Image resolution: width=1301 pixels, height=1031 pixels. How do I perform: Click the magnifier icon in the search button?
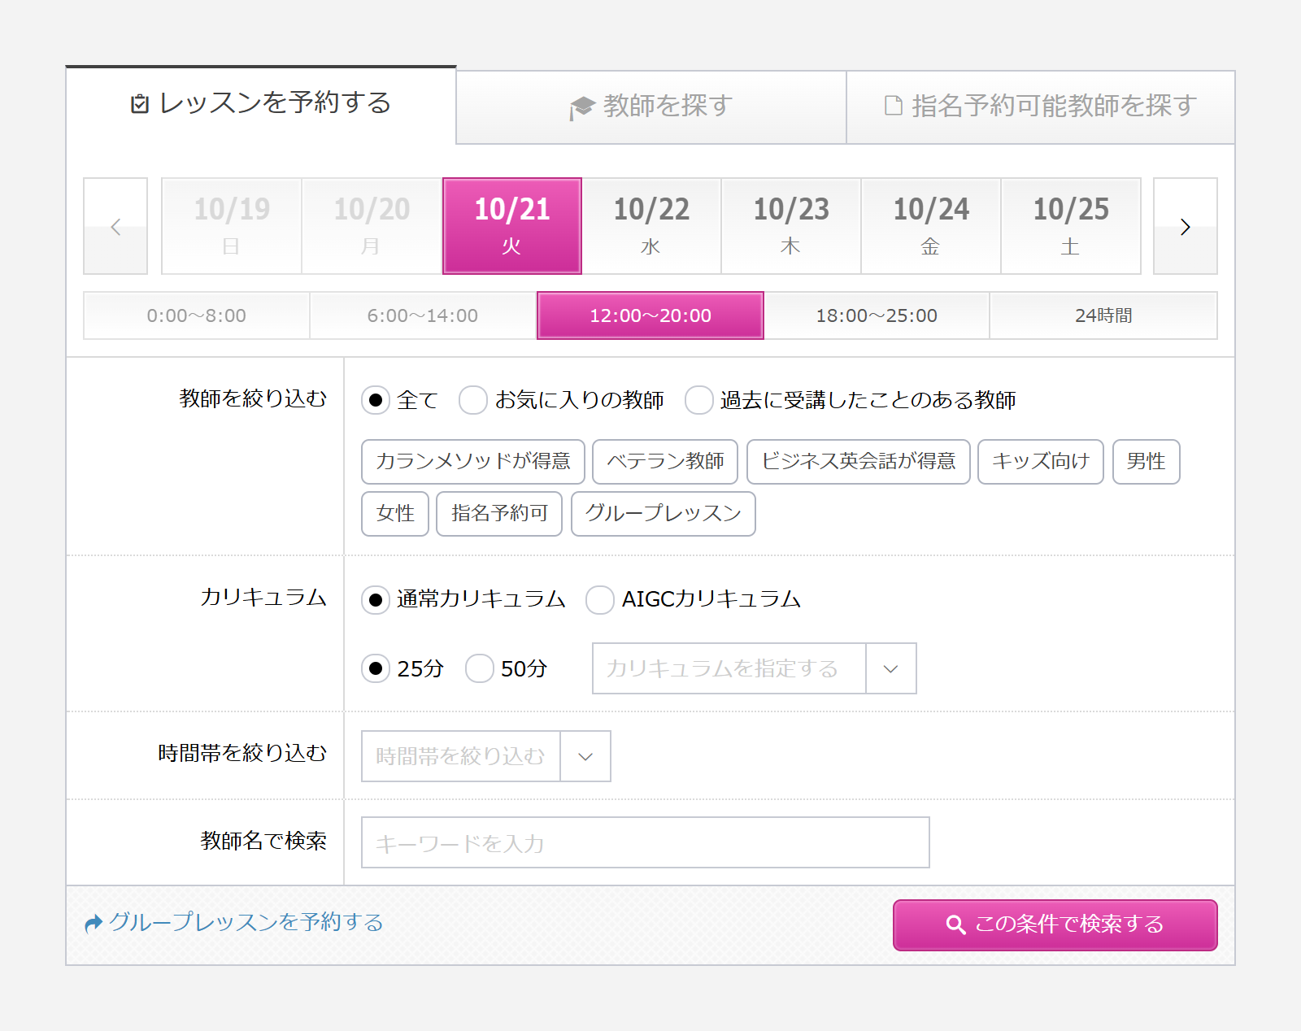(956, 924)
